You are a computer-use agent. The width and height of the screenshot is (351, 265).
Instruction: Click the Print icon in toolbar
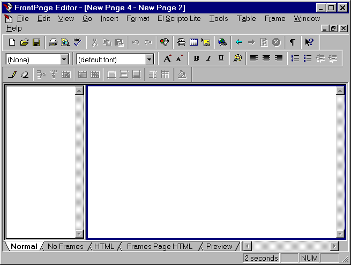(53, 42)
